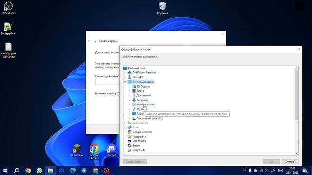This screenshot has height=175, width=312.
Task: Expand Библиотеки node arrow
Action: point(125,123)
